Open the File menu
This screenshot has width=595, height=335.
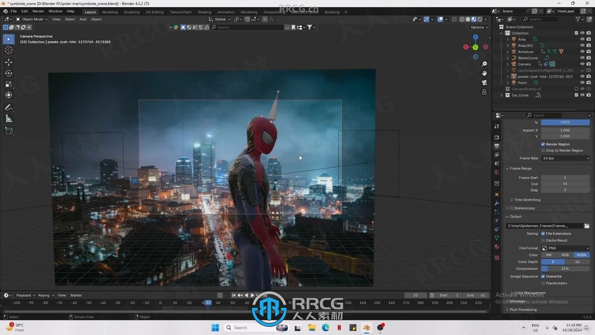coord(13,11)
